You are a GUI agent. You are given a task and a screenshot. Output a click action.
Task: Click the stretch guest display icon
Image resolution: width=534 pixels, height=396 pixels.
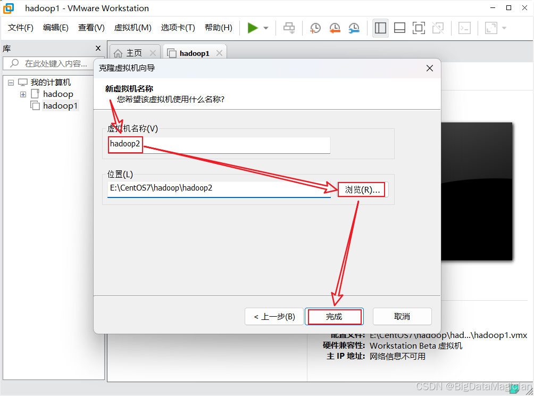(x=491, y=28)
